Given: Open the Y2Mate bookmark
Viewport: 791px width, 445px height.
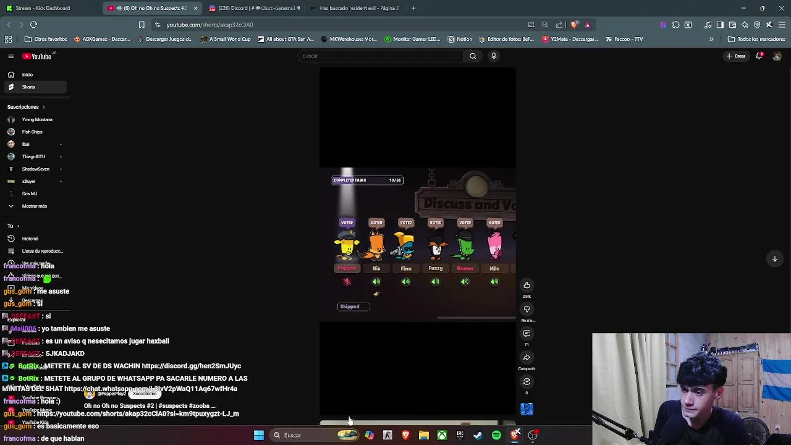Looking at the screenshot, I should (x=570, y=39).
